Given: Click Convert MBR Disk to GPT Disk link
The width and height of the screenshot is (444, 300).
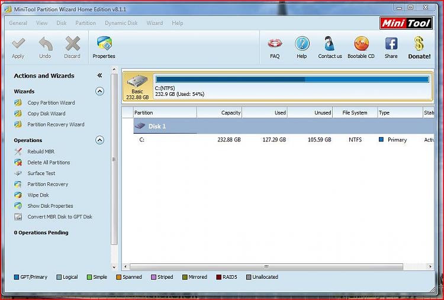Looking at the screenshot, I should tap(60, 217).
